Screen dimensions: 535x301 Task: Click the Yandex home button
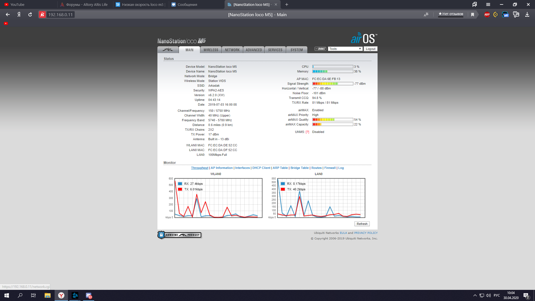pyautogui.click(x=19, y=14)
